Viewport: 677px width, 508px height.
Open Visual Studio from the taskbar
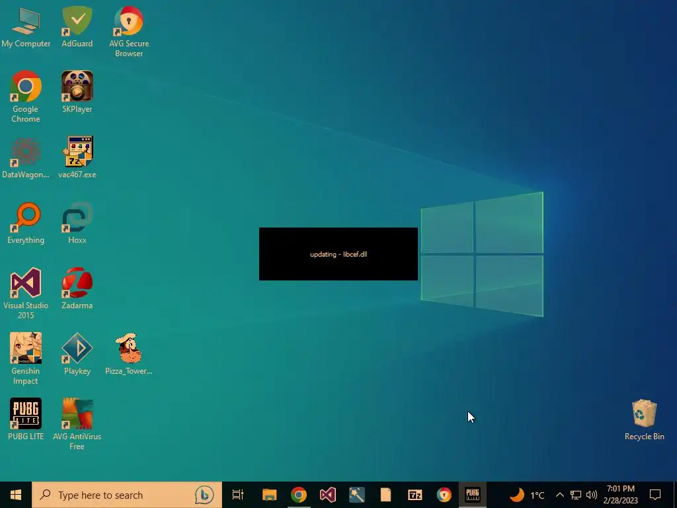[x=328, y=495]
